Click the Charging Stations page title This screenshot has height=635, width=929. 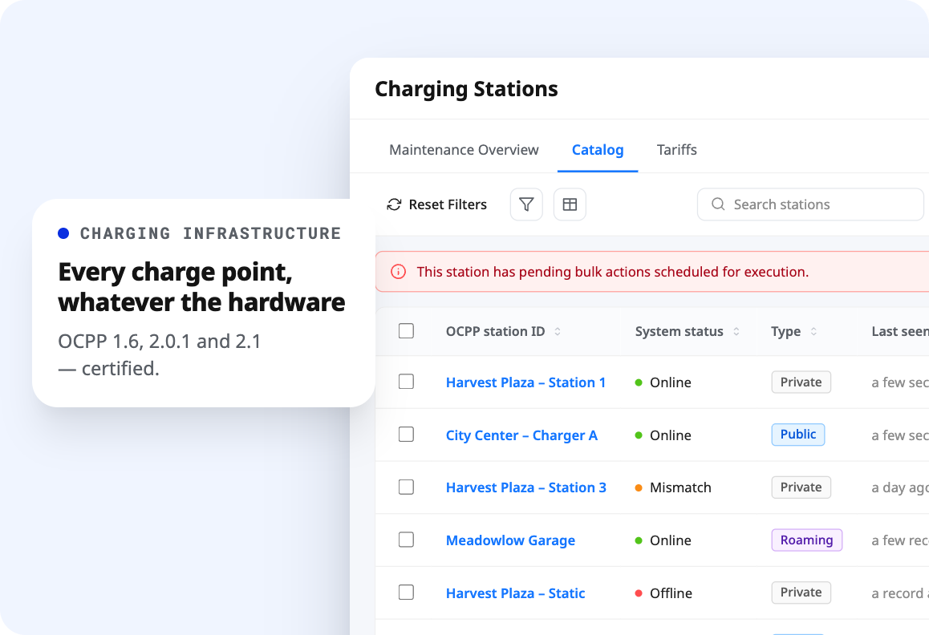point(466,89)
